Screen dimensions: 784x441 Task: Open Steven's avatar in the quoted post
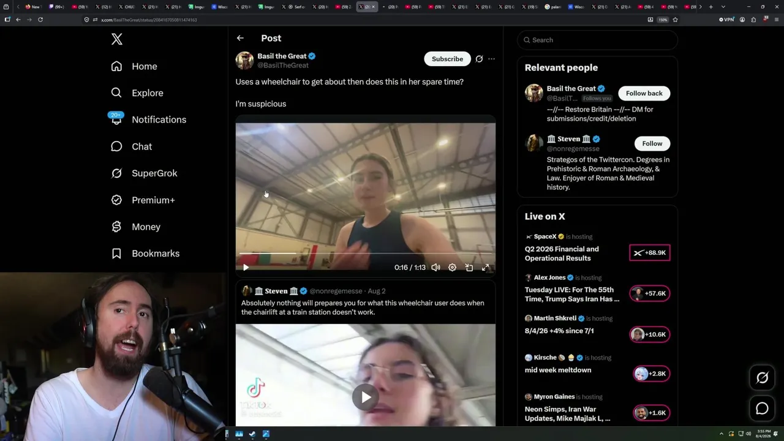point(247,291)
